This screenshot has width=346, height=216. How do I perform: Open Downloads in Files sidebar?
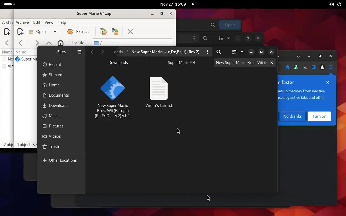tap(61, 106)
